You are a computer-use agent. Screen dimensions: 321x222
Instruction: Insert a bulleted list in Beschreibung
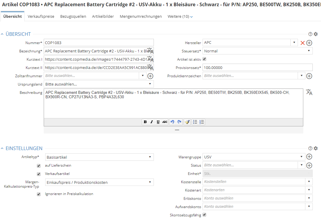(x=195, y=122)
